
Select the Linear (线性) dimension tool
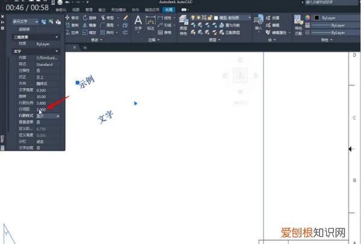(165, 17)
